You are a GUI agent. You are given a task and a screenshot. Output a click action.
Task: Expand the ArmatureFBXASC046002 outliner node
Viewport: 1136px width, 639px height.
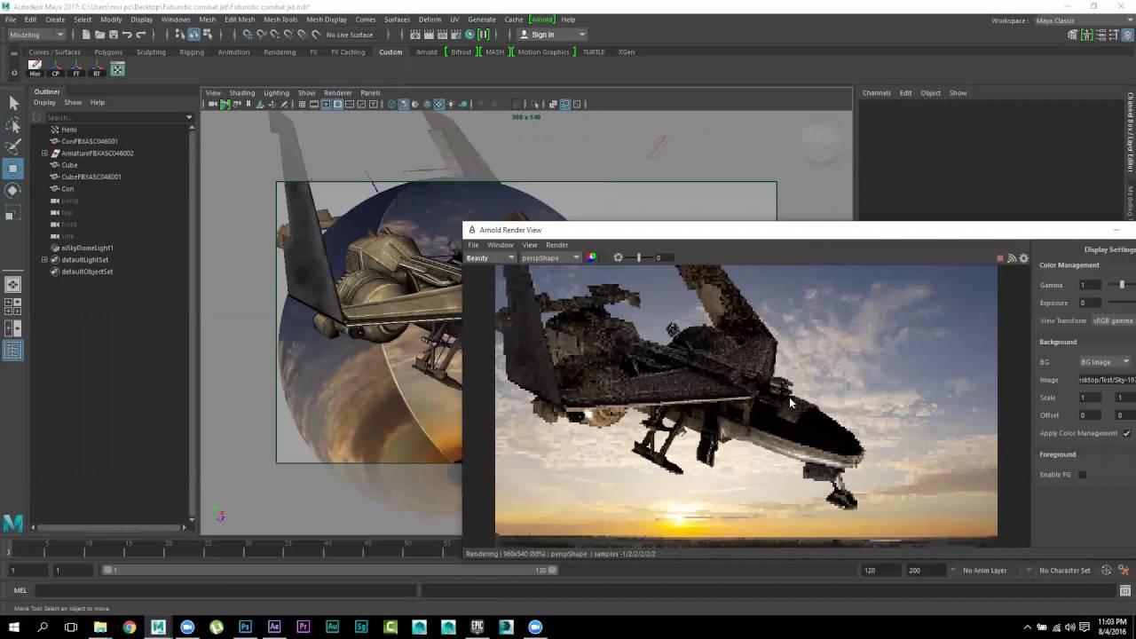pos(44,154)
